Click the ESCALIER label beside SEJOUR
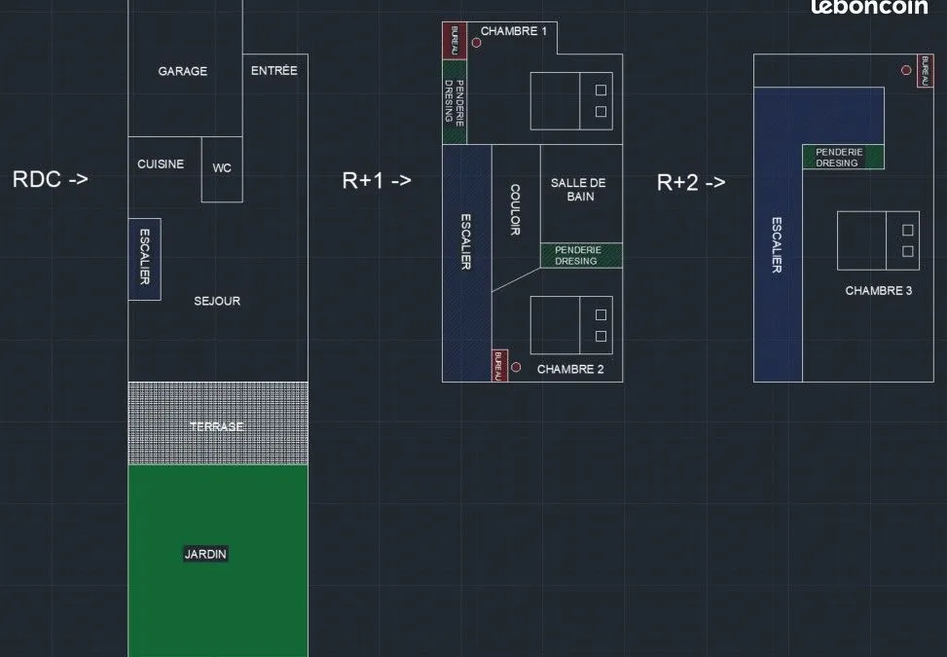947x657 pixels. coord(145,257)
